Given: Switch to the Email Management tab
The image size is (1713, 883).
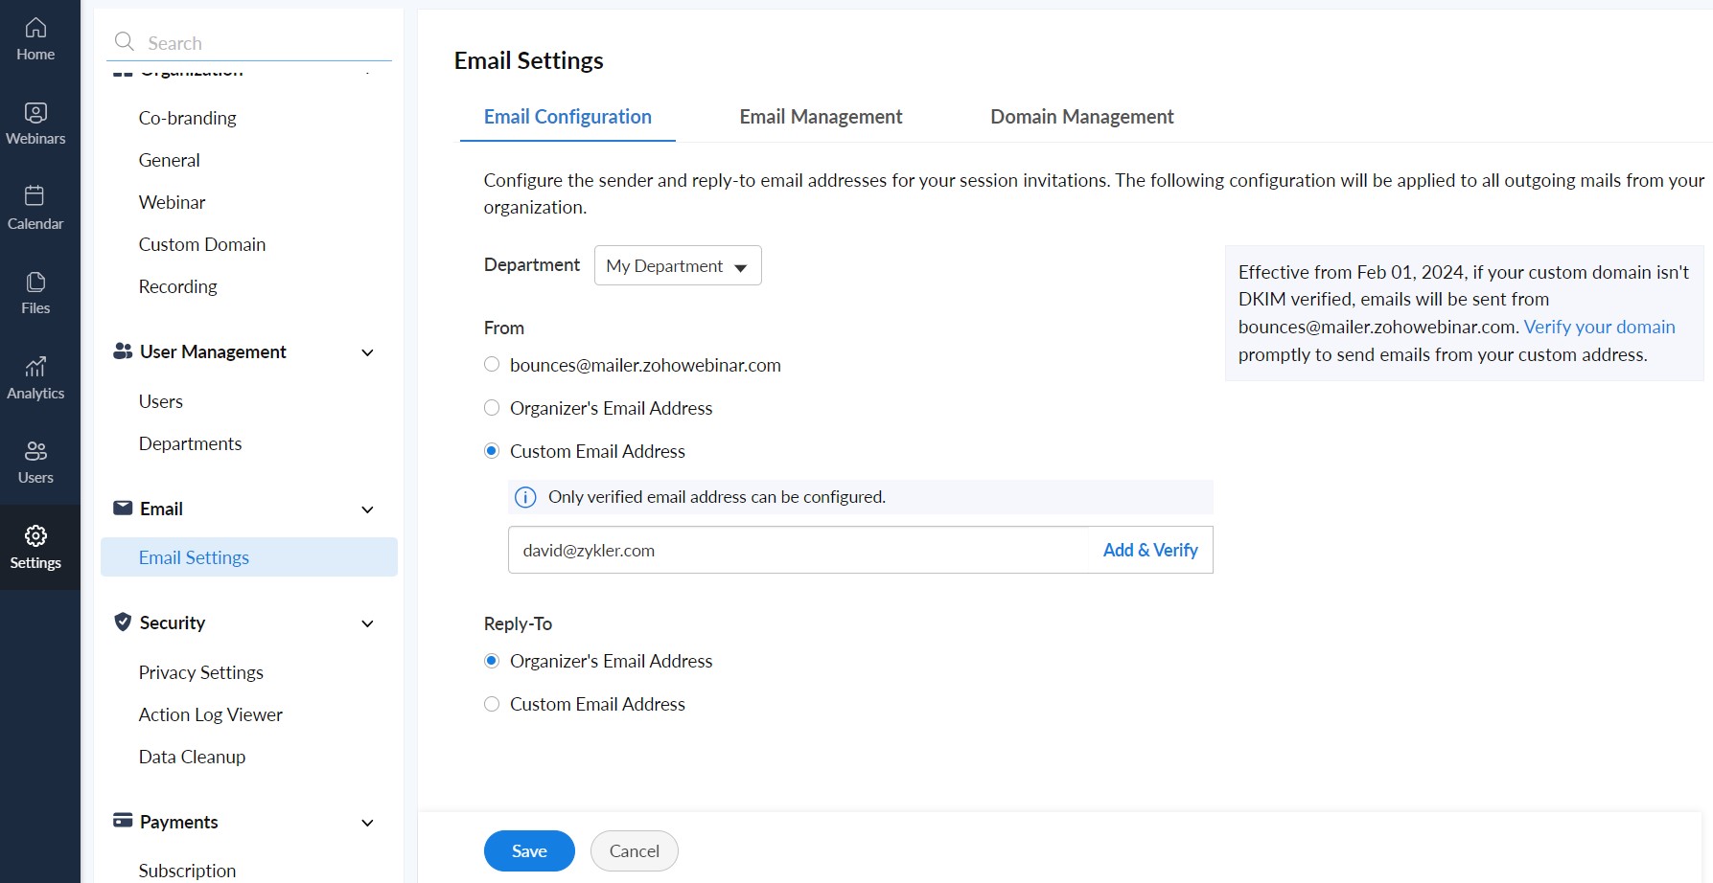Looking at the screenshot, I should (821, 117).
